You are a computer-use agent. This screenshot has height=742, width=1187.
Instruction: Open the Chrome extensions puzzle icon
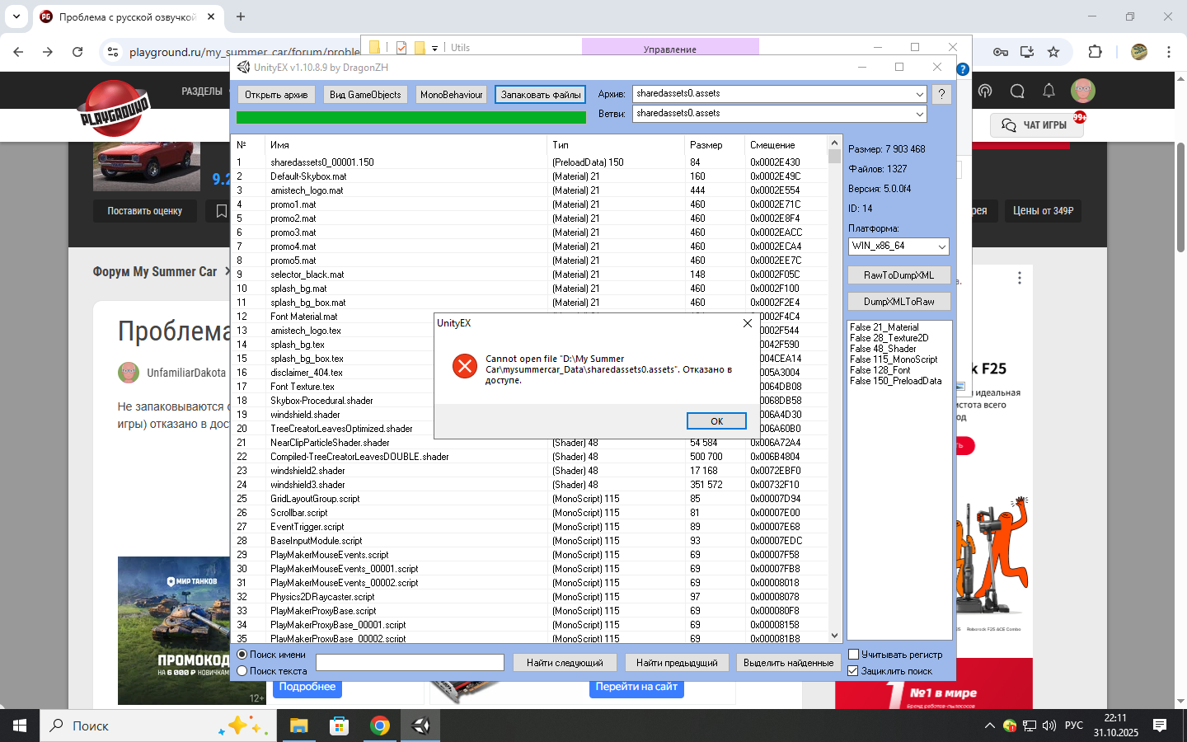pos(1095,52)
